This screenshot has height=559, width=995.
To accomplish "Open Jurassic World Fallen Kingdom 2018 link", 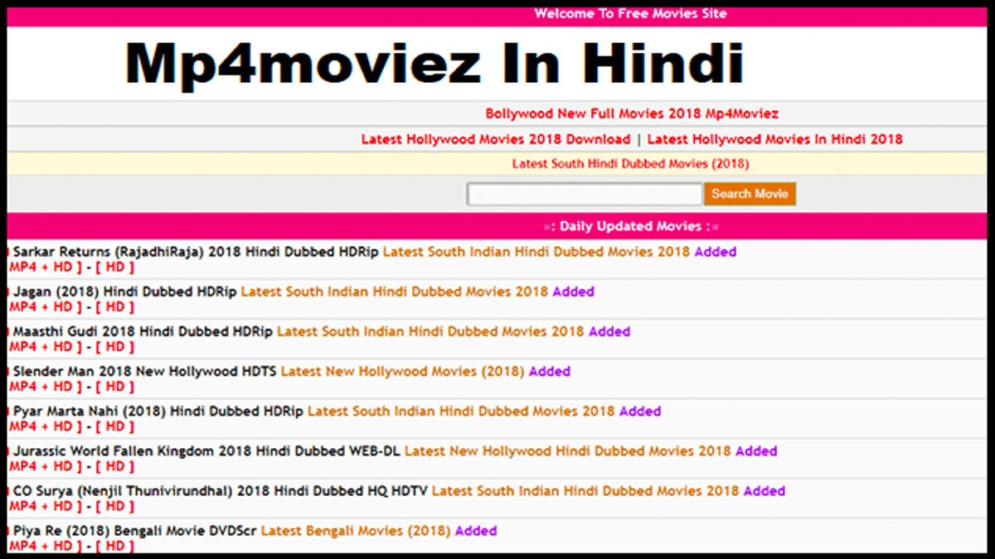I will pos(206,451).
